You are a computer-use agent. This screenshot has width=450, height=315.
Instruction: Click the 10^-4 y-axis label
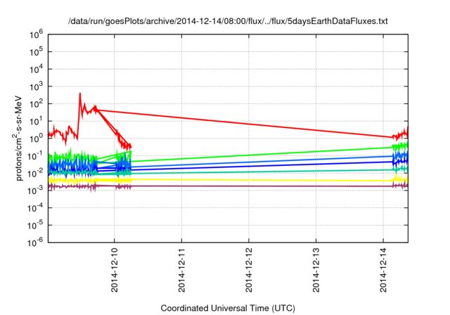tap(36, 207)
